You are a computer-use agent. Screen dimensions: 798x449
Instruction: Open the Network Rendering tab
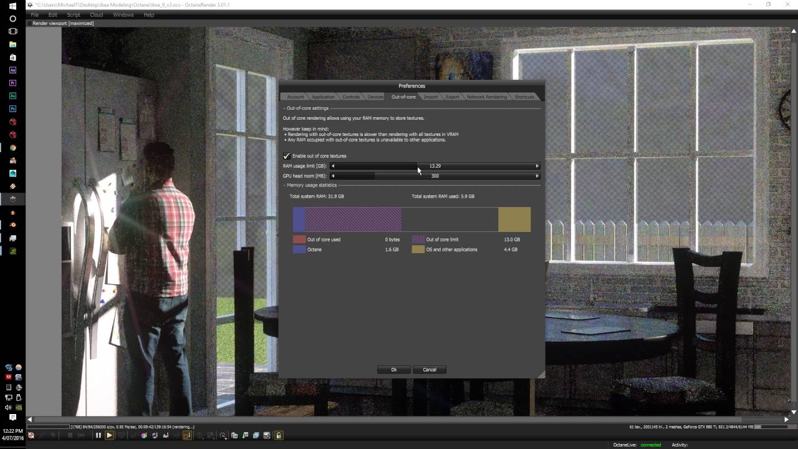tap(487, 97)
